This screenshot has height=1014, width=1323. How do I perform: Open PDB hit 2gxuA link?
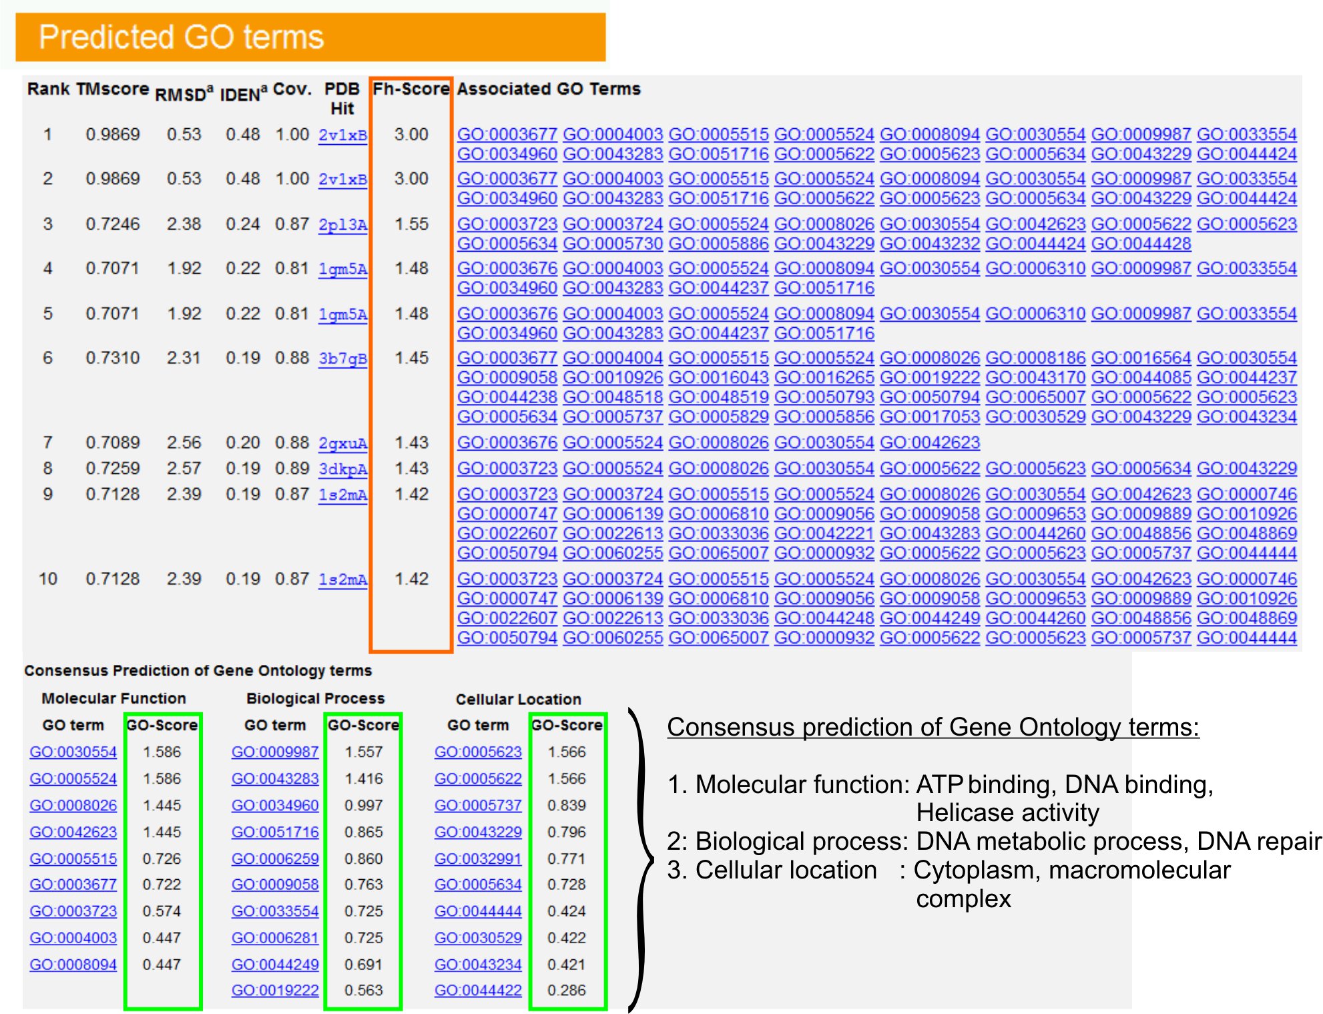click(x=342, y=444)
